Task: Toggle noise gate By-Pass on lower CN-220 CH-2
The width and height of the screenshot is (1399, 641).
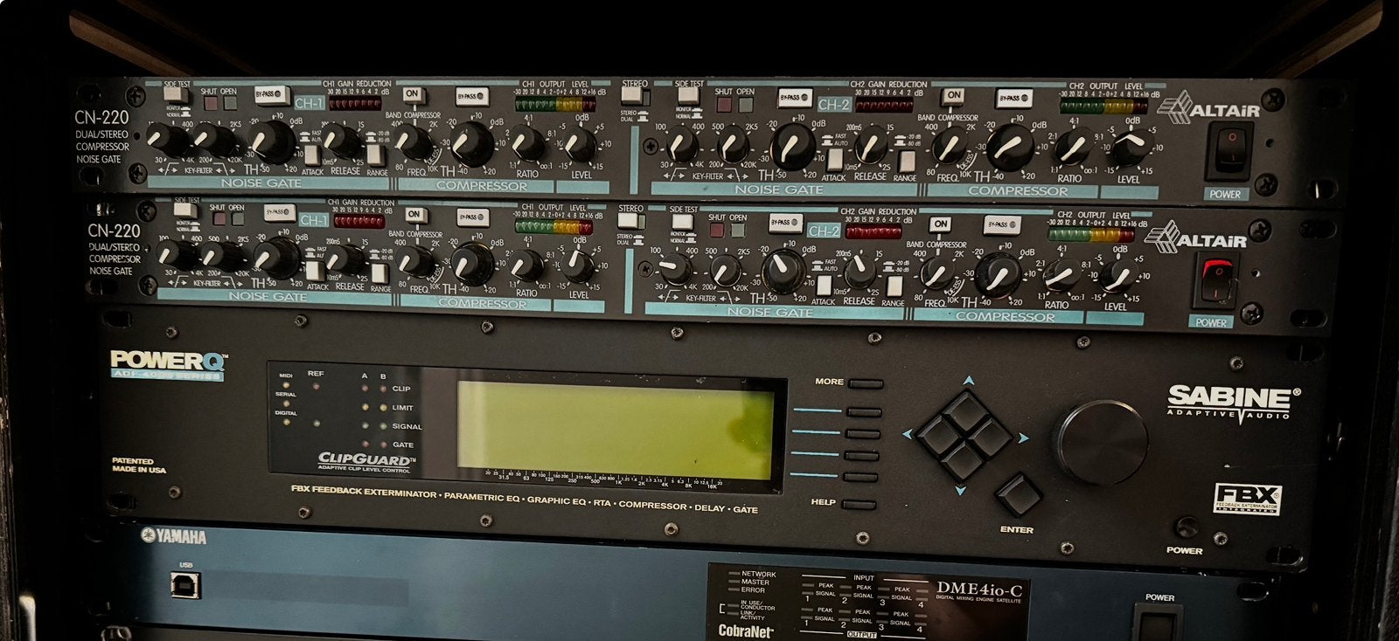Action: (x=785, y=224)
